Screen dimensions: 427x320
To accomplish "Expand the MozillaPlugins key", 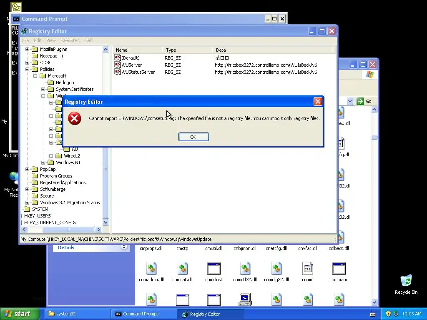I will [27, 49].
